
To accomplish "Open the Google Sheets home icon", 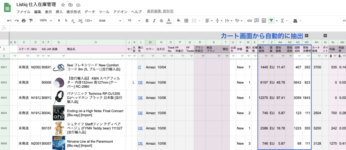I will click(7, 8).
